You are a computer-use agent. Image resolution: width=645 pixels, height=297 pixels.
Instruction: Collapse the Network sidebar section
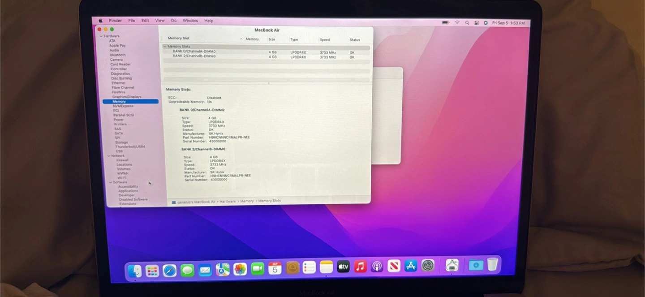click(108, 156)
